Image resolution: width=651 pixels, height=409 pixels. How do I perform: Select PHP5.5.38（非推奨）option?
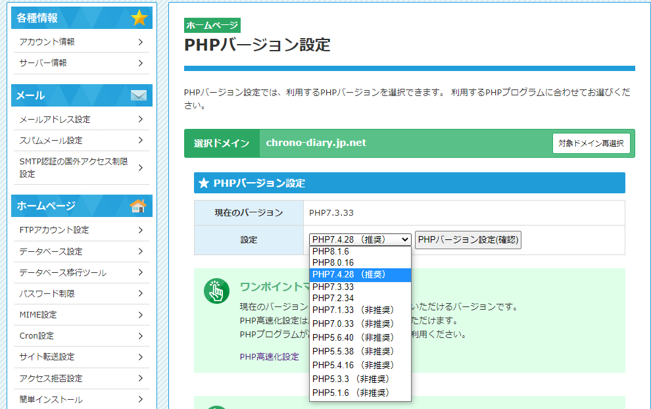[x=360, y=351]
